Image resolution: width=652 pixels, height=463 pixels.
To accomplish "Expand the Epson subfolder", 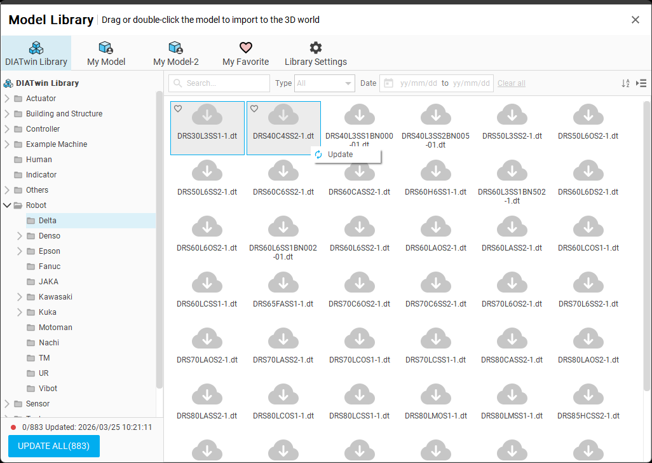I will point(20,251).
